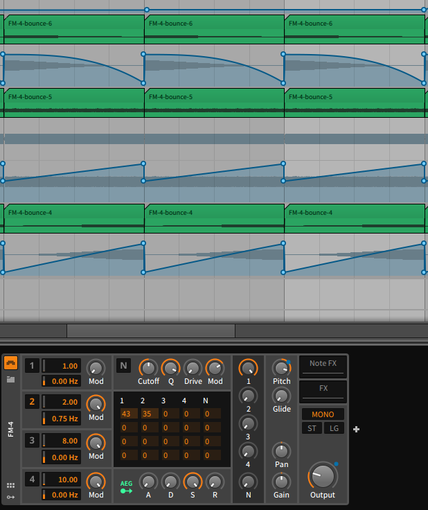Select the middle FM-4-bounce-6 clip

tap(214, 29)
